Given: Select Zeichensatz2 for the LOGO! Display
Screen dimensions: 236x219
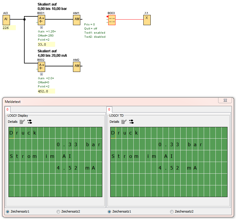Looking at the screenshot, I should coord(58,211).
